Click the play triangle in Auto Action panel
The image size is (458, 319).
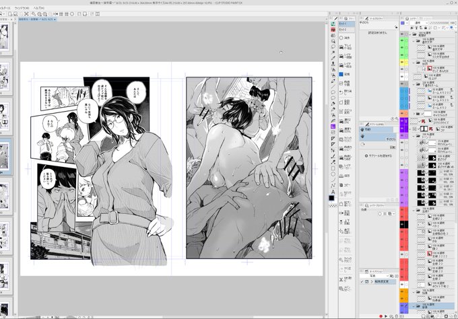(x=386, y=316)
